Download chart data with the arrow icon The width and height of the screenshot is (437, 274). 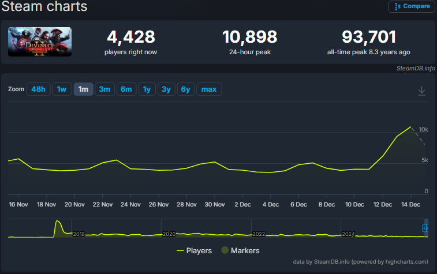pos(421,91)
